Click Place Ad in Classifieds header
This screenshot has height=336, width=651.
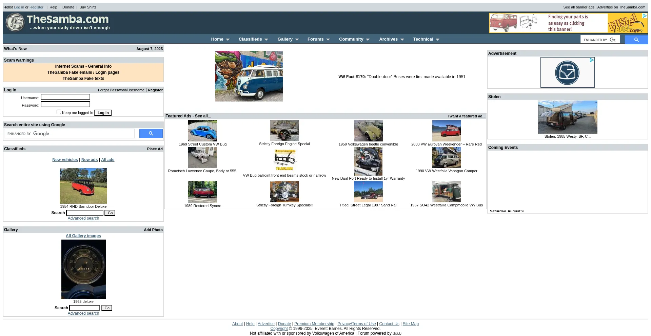point(155,149)
